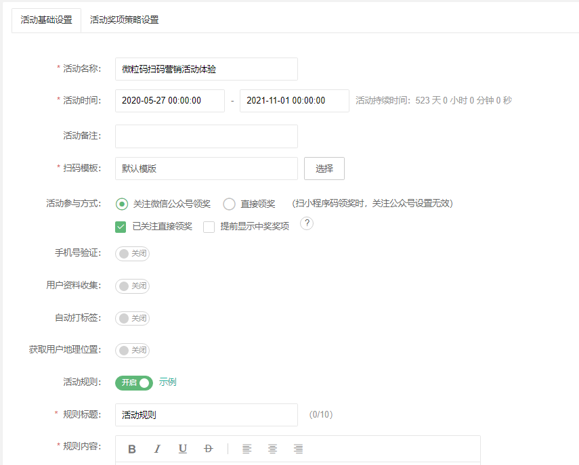This screenshot has width=579, height=465.
Task: Turn off the 活动规则 switch
Action: point(134,382)
